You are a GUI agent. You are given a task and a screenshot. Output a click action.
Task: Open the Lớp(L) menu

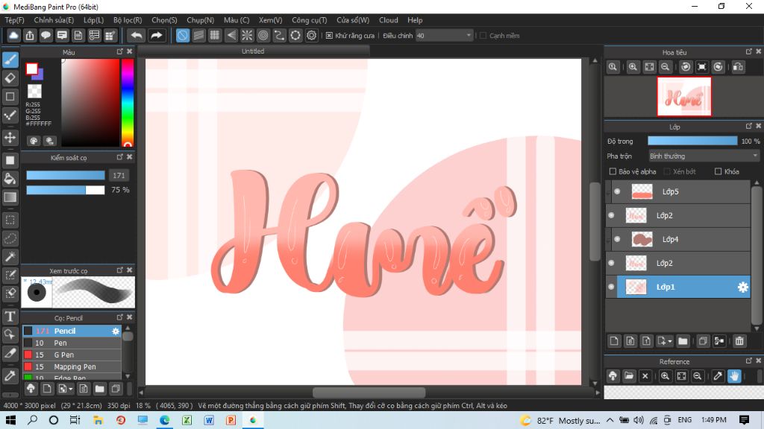coord(93,20)
